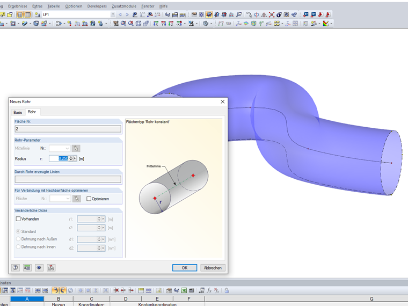Screen dimensions: 408x306
Task: Open the Mittellinie Nr. dropdown
Action: [x=60, y=148]
